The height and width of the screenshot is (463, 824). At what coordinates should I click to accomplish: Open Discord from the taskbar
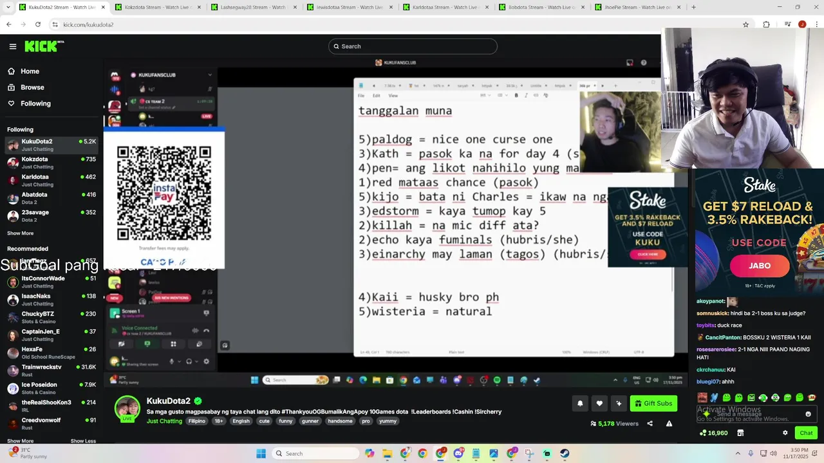[x=458, y=453]
